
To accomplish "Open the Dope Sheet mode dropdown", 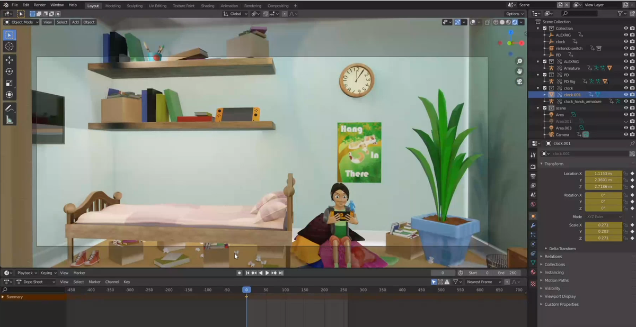I will (36, 282).
